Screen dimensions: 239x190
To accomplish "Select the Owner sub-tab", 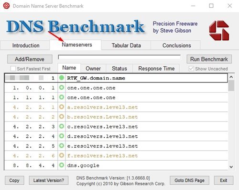I will click(x=93, y=69).
